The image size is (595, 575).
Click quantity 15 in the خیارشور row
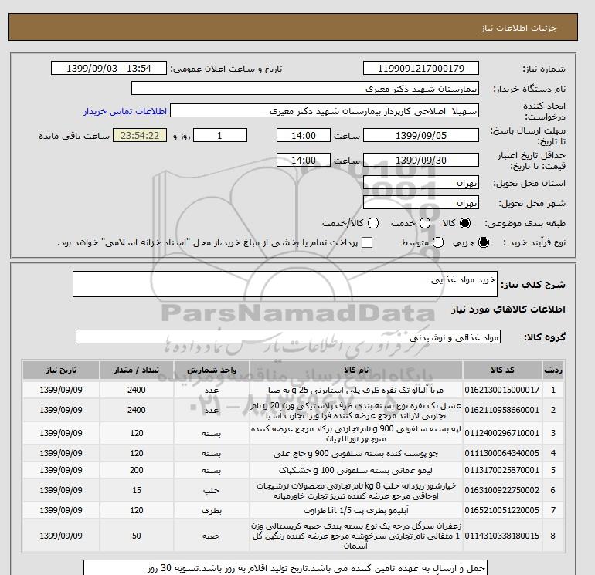tap(137, 490)
